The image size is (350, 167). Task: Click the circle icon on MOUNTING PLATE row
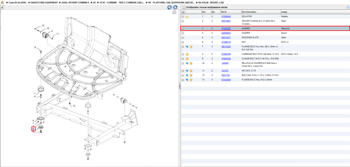(183, 37)
